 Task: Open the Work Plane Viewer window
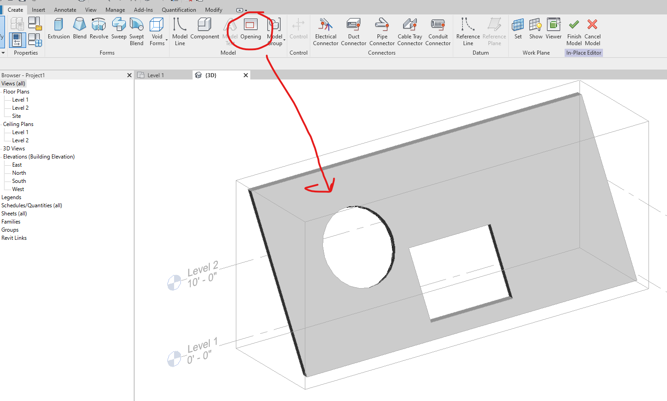pyautogui.click(x=553, y=30)
